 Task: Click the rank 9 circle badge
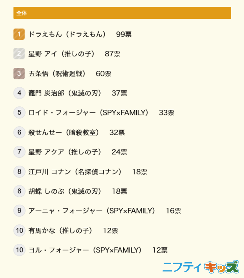click(19, 211)
